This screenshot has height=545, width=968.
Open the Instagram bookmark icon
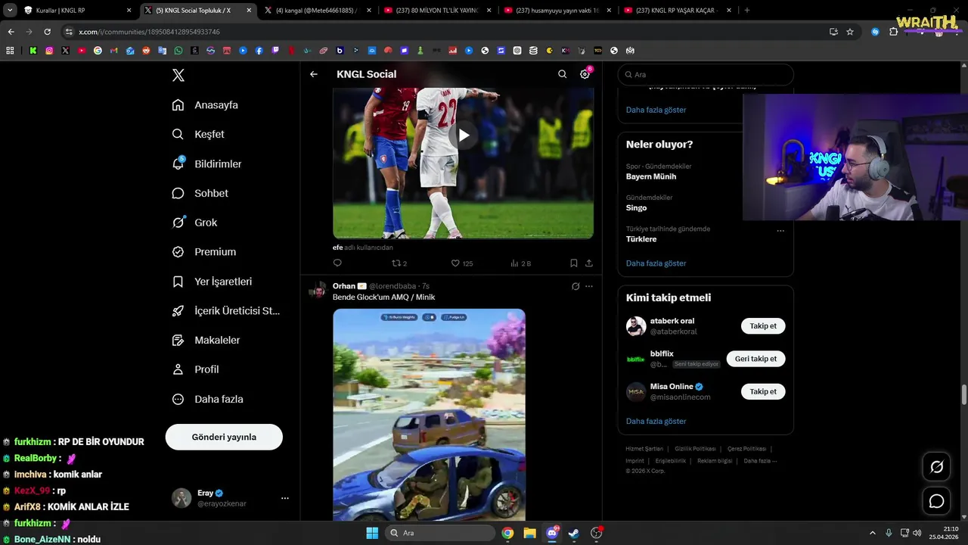(x=49, y=51)
